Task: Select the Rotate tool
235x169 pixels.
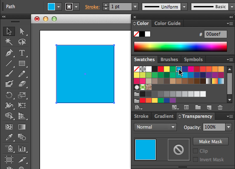Action: [x=9, y=95]
